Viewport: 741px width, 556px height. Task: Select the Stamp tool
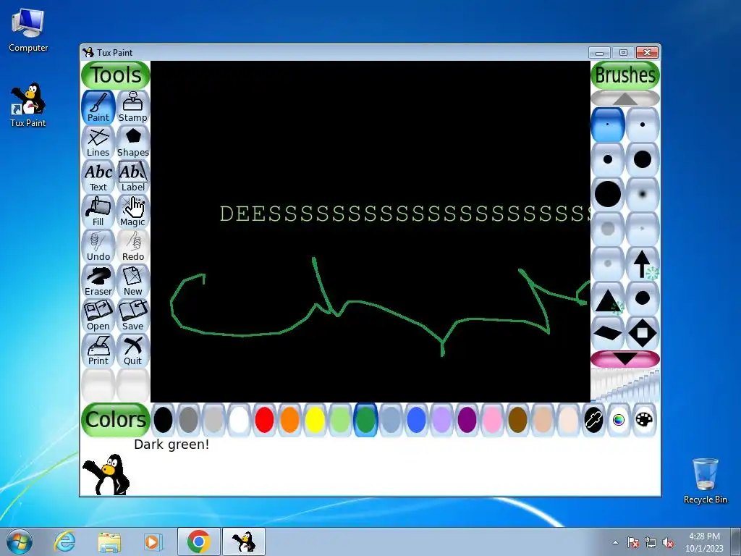tap(133, 107)
